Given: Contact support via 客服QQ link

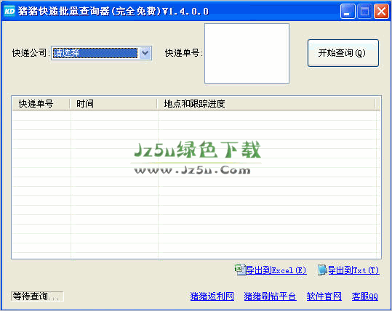Looking at the screenshot, I should tap(365, 296).
